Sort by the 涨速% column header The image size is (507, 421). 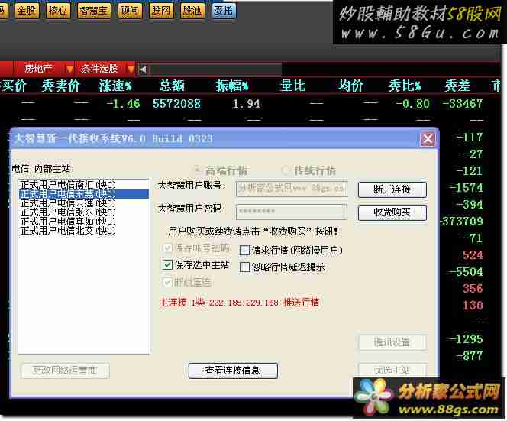coord(115,86)
